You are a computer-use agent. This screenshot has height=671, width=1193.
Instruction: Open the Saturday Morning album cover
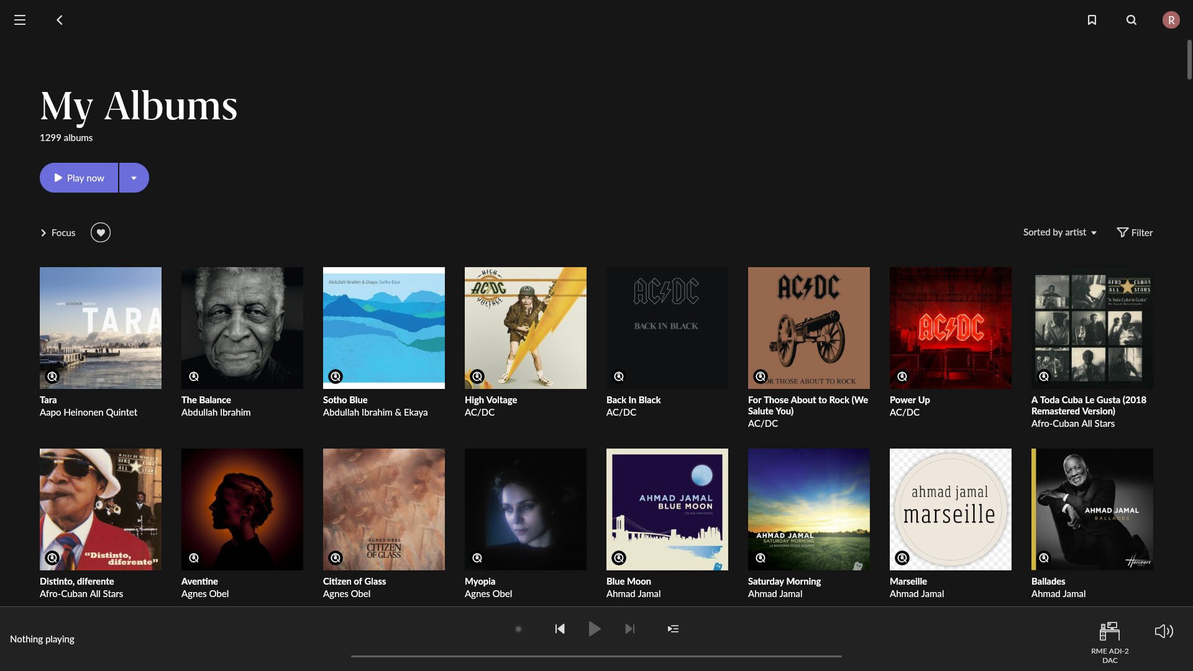pos(809,509)
